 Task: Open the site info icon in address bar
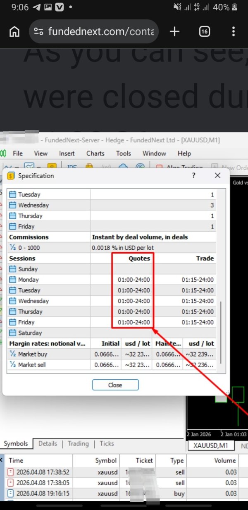(x=39, y=31)
